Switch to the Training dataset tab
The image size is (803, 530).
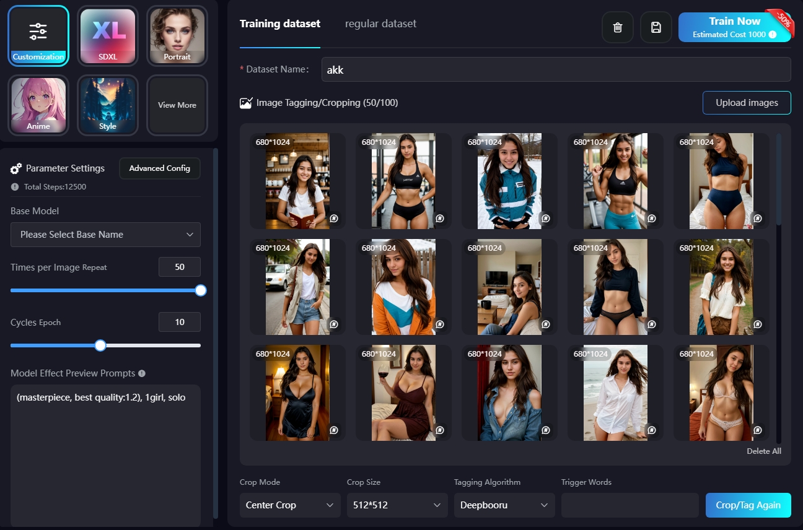coord(279,24)
